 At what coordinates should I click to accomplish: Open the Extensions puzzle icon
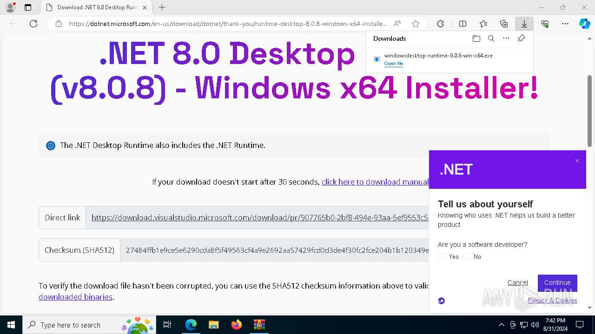pyautogui.click(x=440, y=24)
